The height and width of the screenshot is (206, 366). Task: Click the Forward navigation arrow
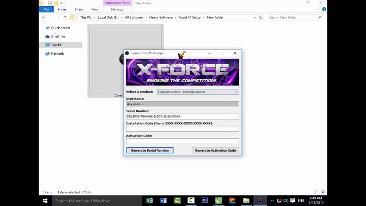pos(52,17)
